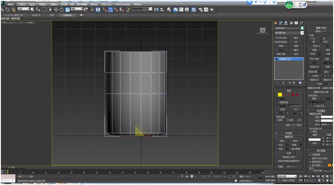Viewport: 334px width, 185px height.
Task: Toggle the 等值线显示 checkbox
Action: 310,162
